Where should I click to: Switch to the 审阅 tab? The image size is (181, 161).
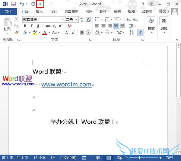(117, 11)
